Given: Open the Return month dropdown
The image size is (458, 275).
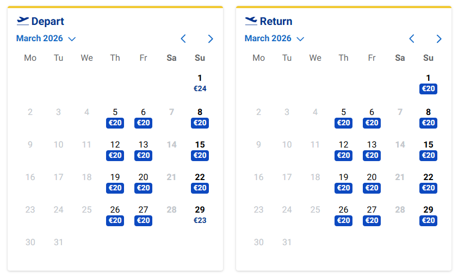Looking at the screenshot, I should click(x=274, y=39).
